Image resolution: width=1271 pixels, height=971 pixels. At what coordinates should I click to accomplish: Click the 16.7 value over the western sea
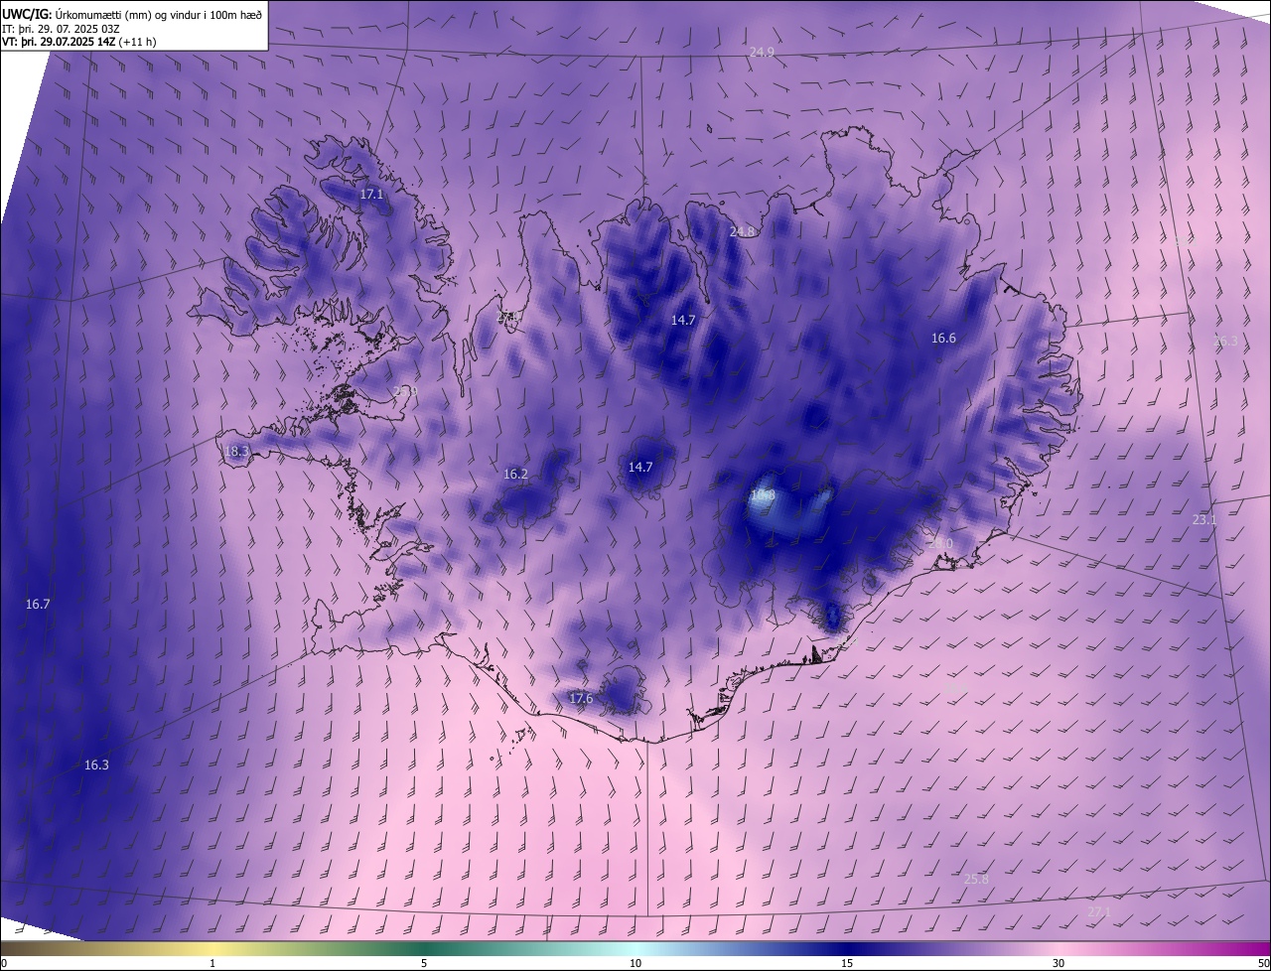pyautogui.click(x=38, y=604)
